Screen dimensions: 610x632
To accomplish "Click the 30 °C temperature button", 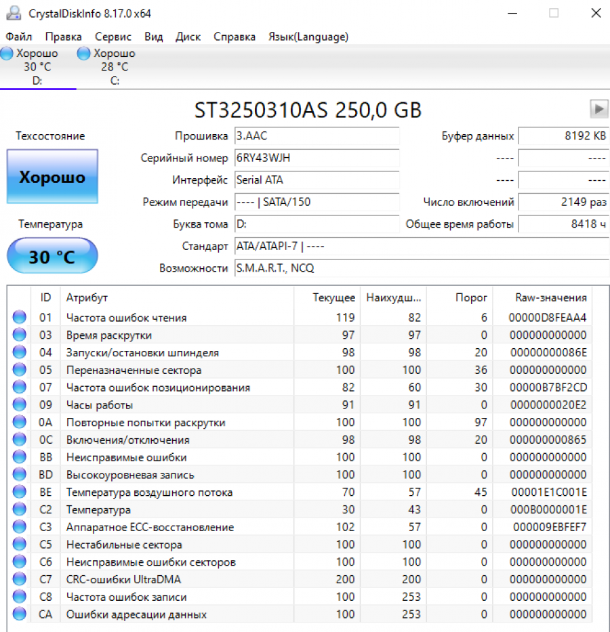I will 52,257.
